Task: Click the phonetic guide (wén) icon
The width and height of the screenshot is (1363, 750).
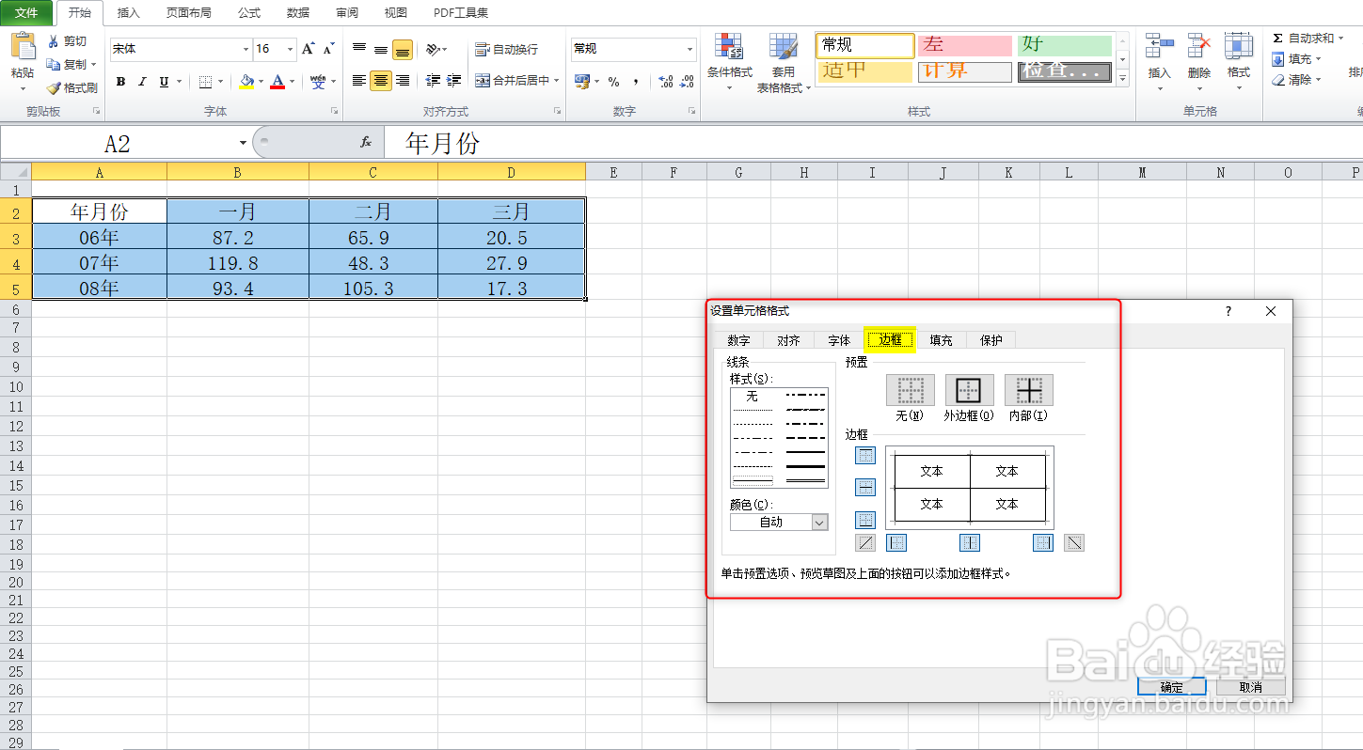Action: point(319,82)
